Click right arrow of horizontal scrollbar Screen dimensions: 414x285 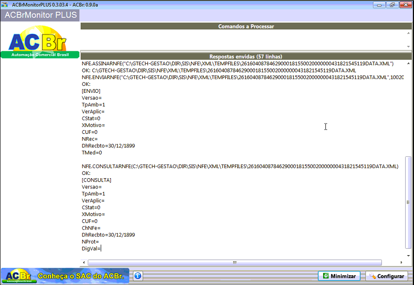coord(401,262)
